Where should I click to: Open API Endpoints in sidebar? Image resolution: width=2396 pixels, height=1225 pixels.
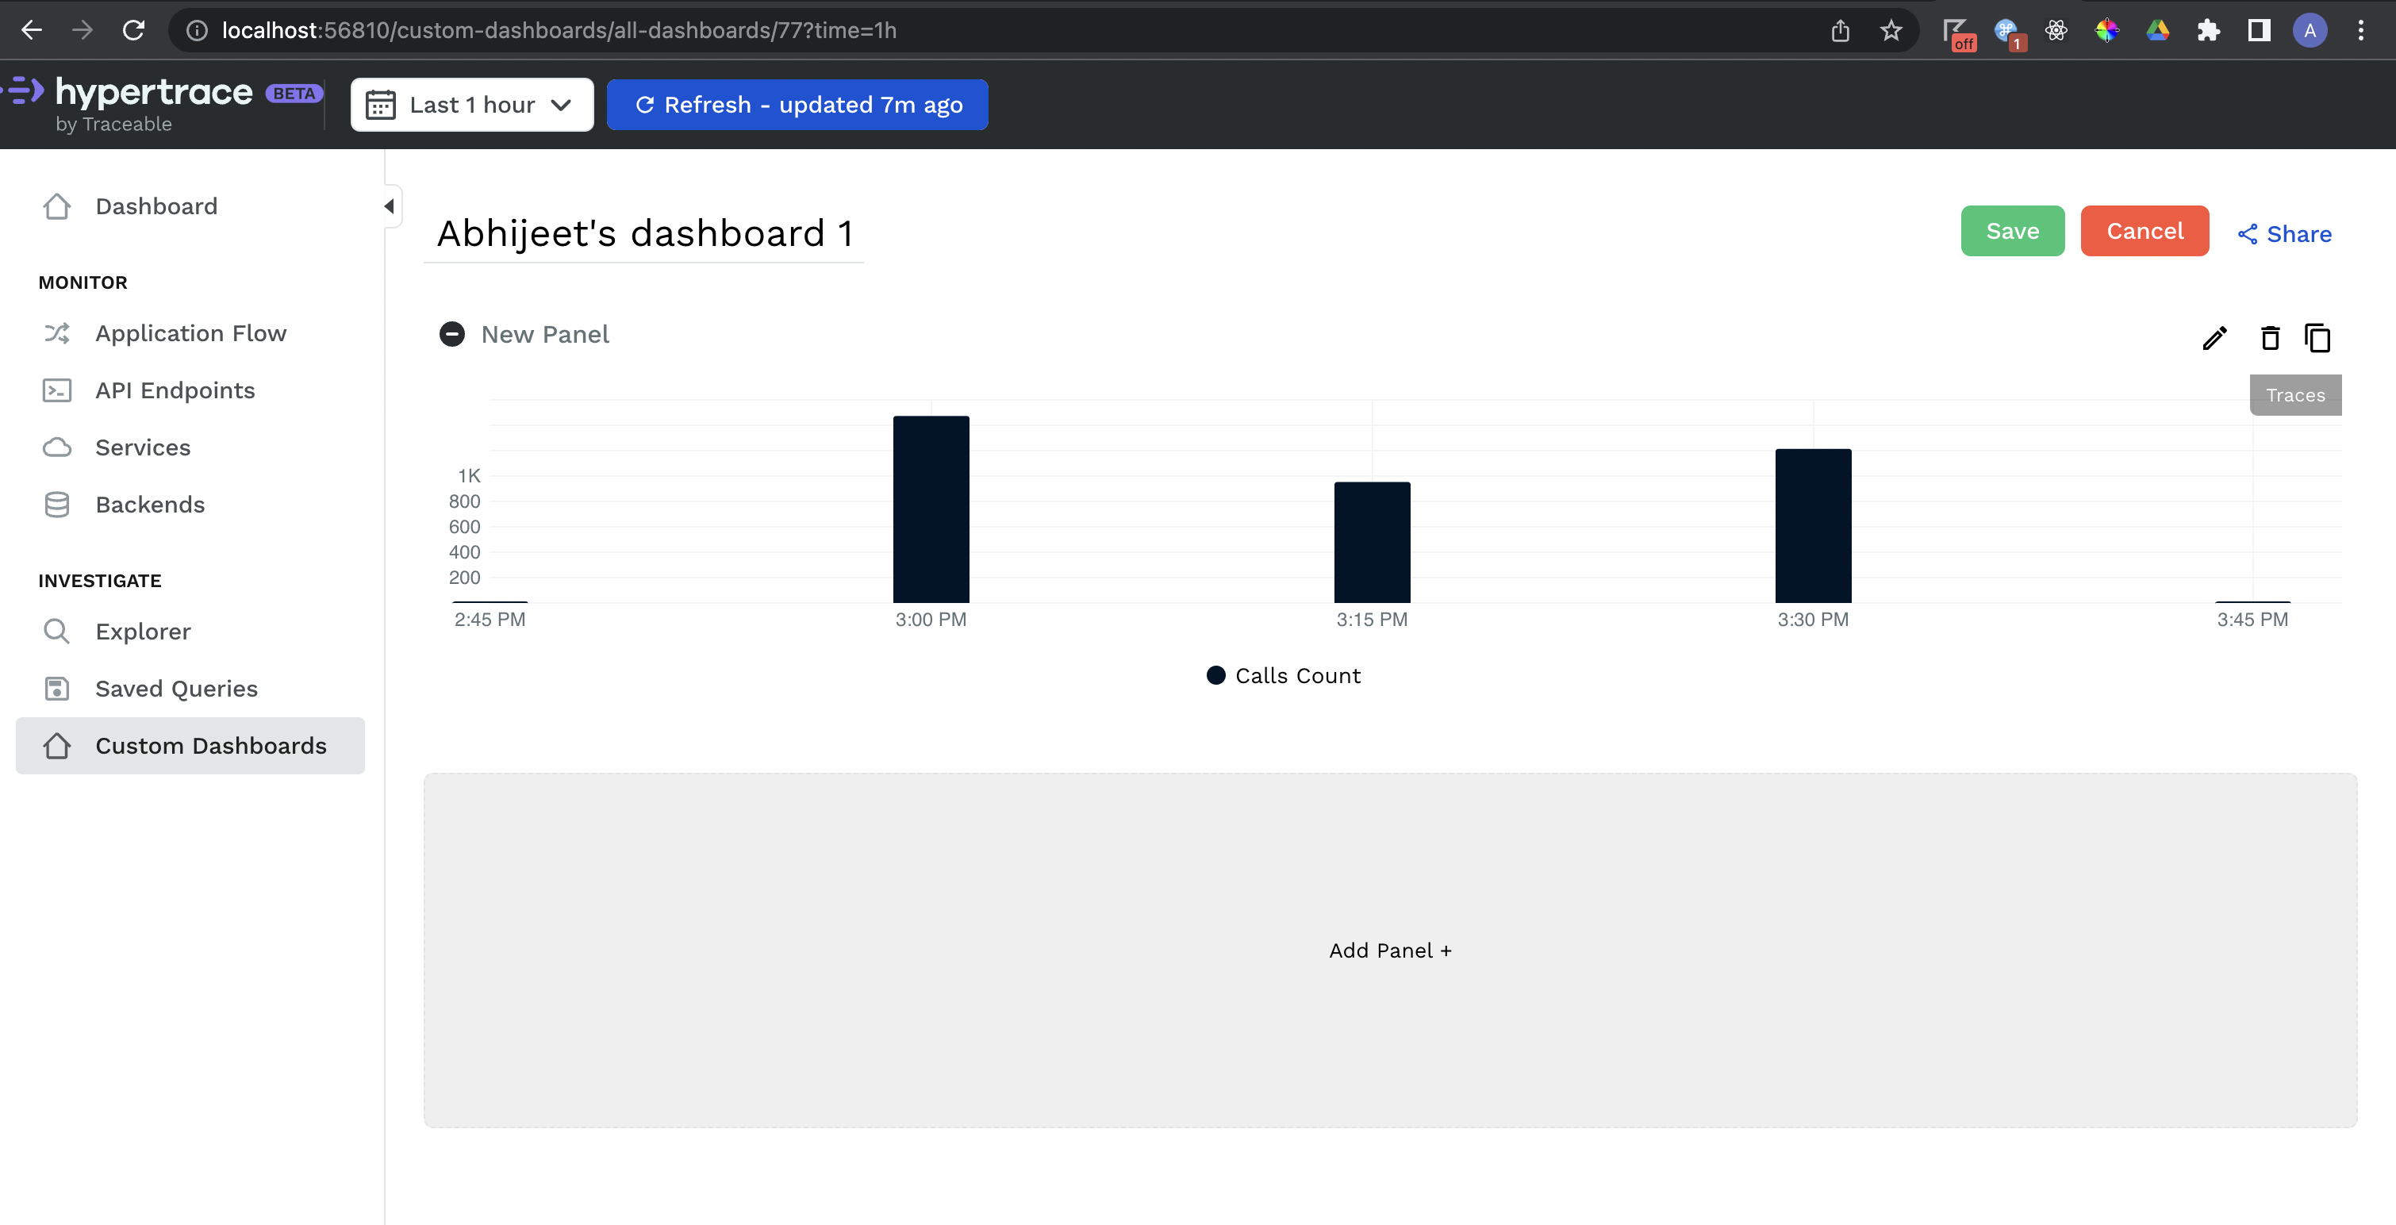coord(175,390)
